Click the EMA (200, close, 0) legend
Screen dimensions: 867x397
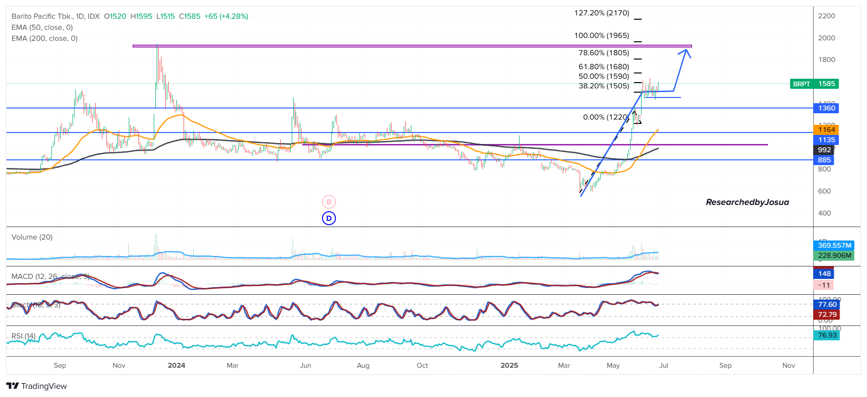click(x=45, y=38)
